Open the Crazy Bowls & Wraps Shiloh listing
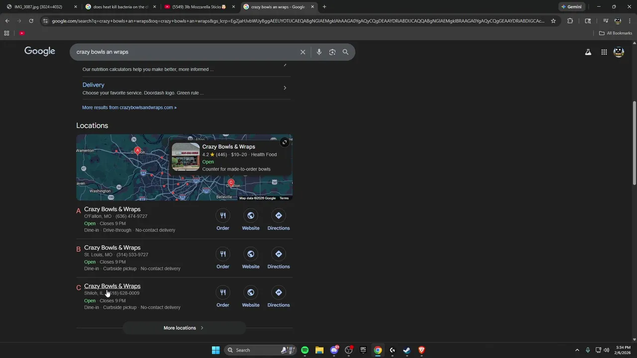The width and height of the screenshot is (637, 358). [112, 286]
